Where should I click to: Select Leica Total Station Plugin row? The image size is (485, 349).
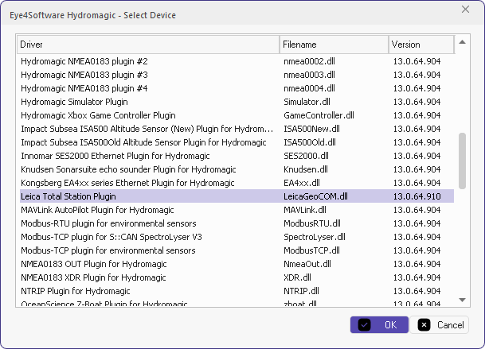pos(237,196)
